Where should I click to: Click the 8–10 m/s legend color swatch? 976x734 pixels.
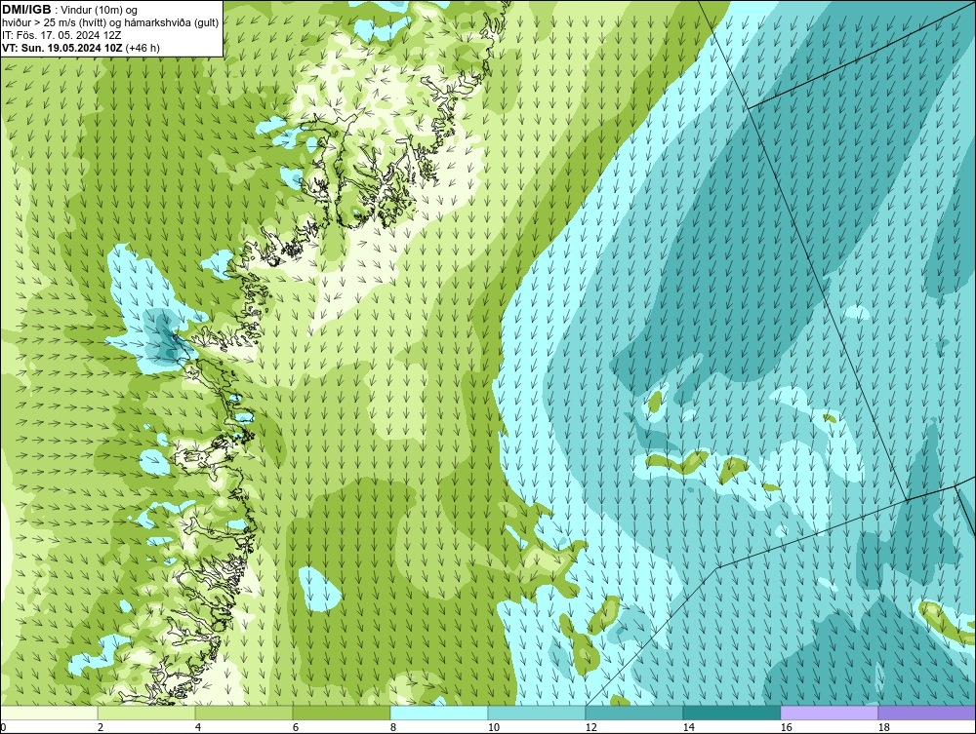(439, 713)
